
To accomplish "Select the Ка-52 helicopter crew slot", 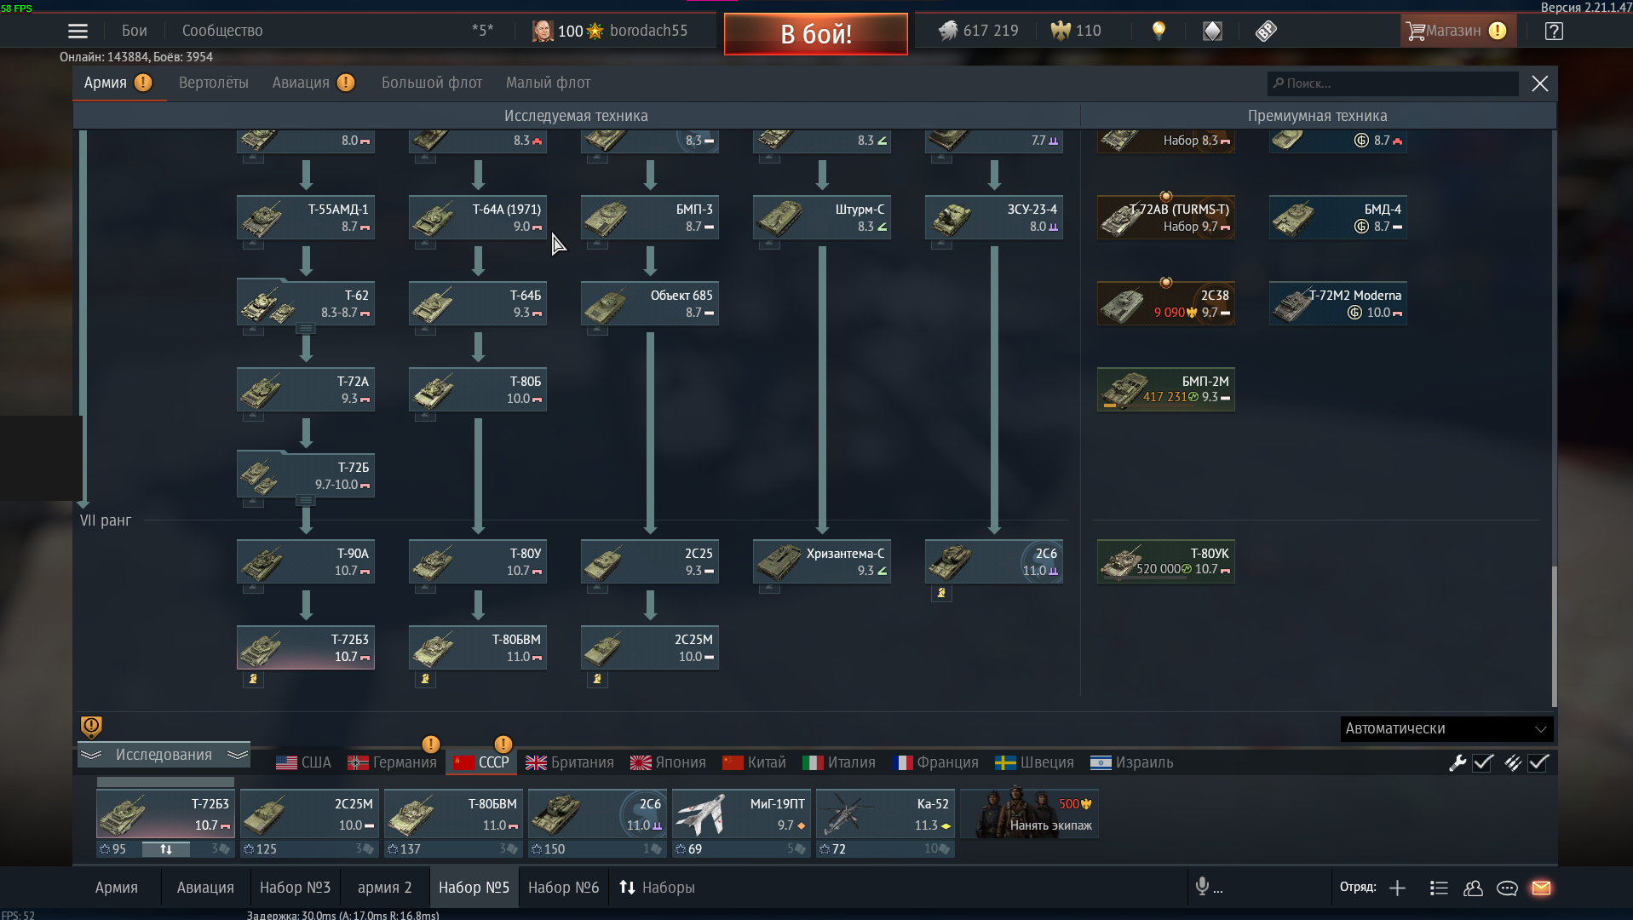I will click(884, 814).
